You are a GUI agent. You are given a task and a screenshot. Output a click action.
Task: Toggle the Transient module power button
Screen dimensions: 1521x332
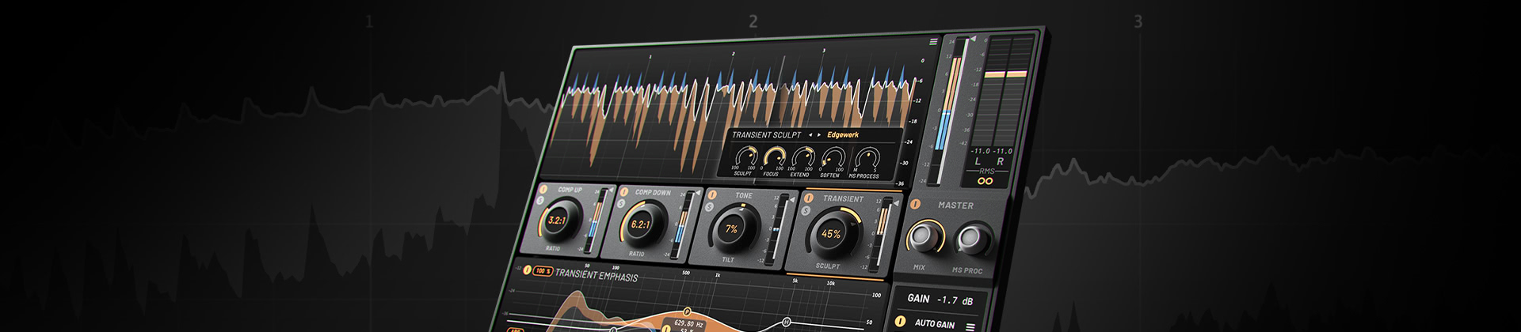(810, 198)
